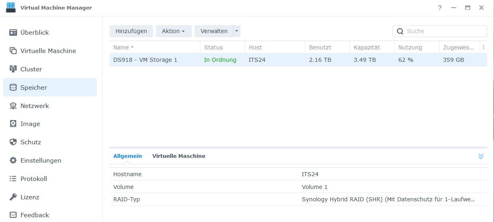
Task: Click the Speicher disk icon
Action: click(13, 87)
